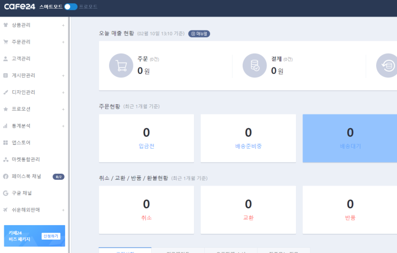Expand the 상품관리 menu plus sign
Image resolution: width=397 pixels, height=253 pixels.
[63, 25]
